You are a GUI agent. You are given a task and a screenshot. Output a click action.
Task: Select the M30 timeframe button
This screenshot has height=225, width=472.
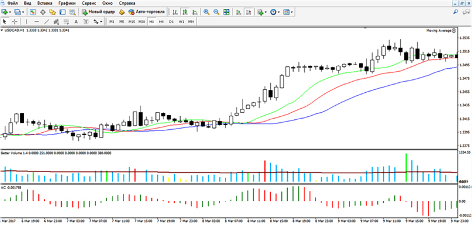tap(141, 22)
